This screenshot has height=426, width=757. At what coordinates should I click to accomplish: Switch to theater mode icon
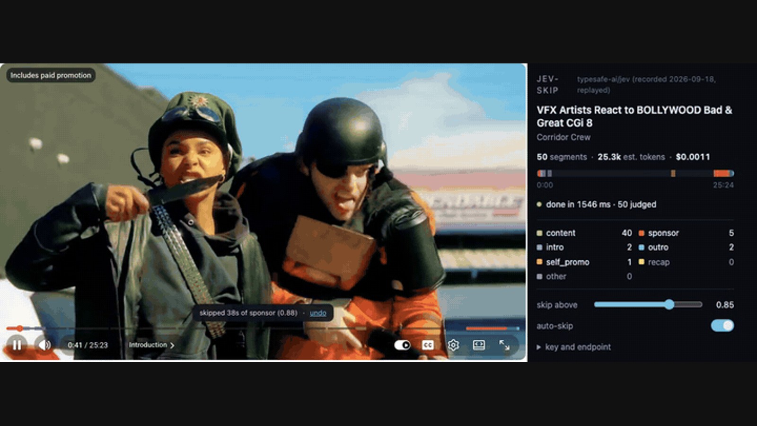[479, 345]
